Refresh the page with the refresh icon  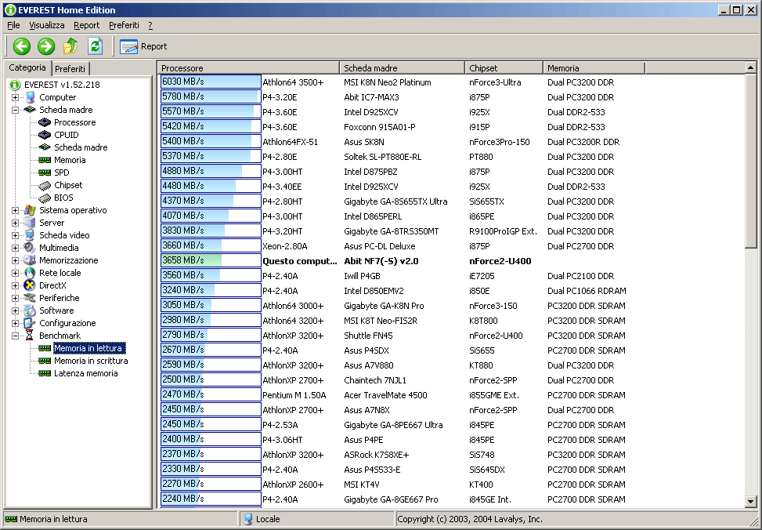tap(96, 46)
